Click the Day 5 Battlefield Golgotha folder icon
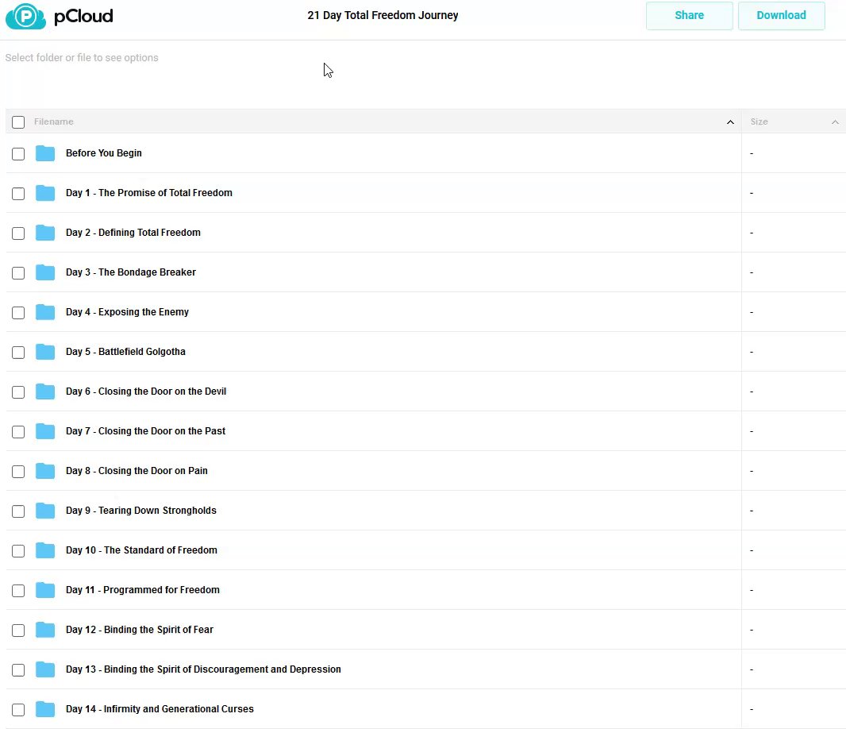This screenshot has height=729, width=846. pos(45,352)
